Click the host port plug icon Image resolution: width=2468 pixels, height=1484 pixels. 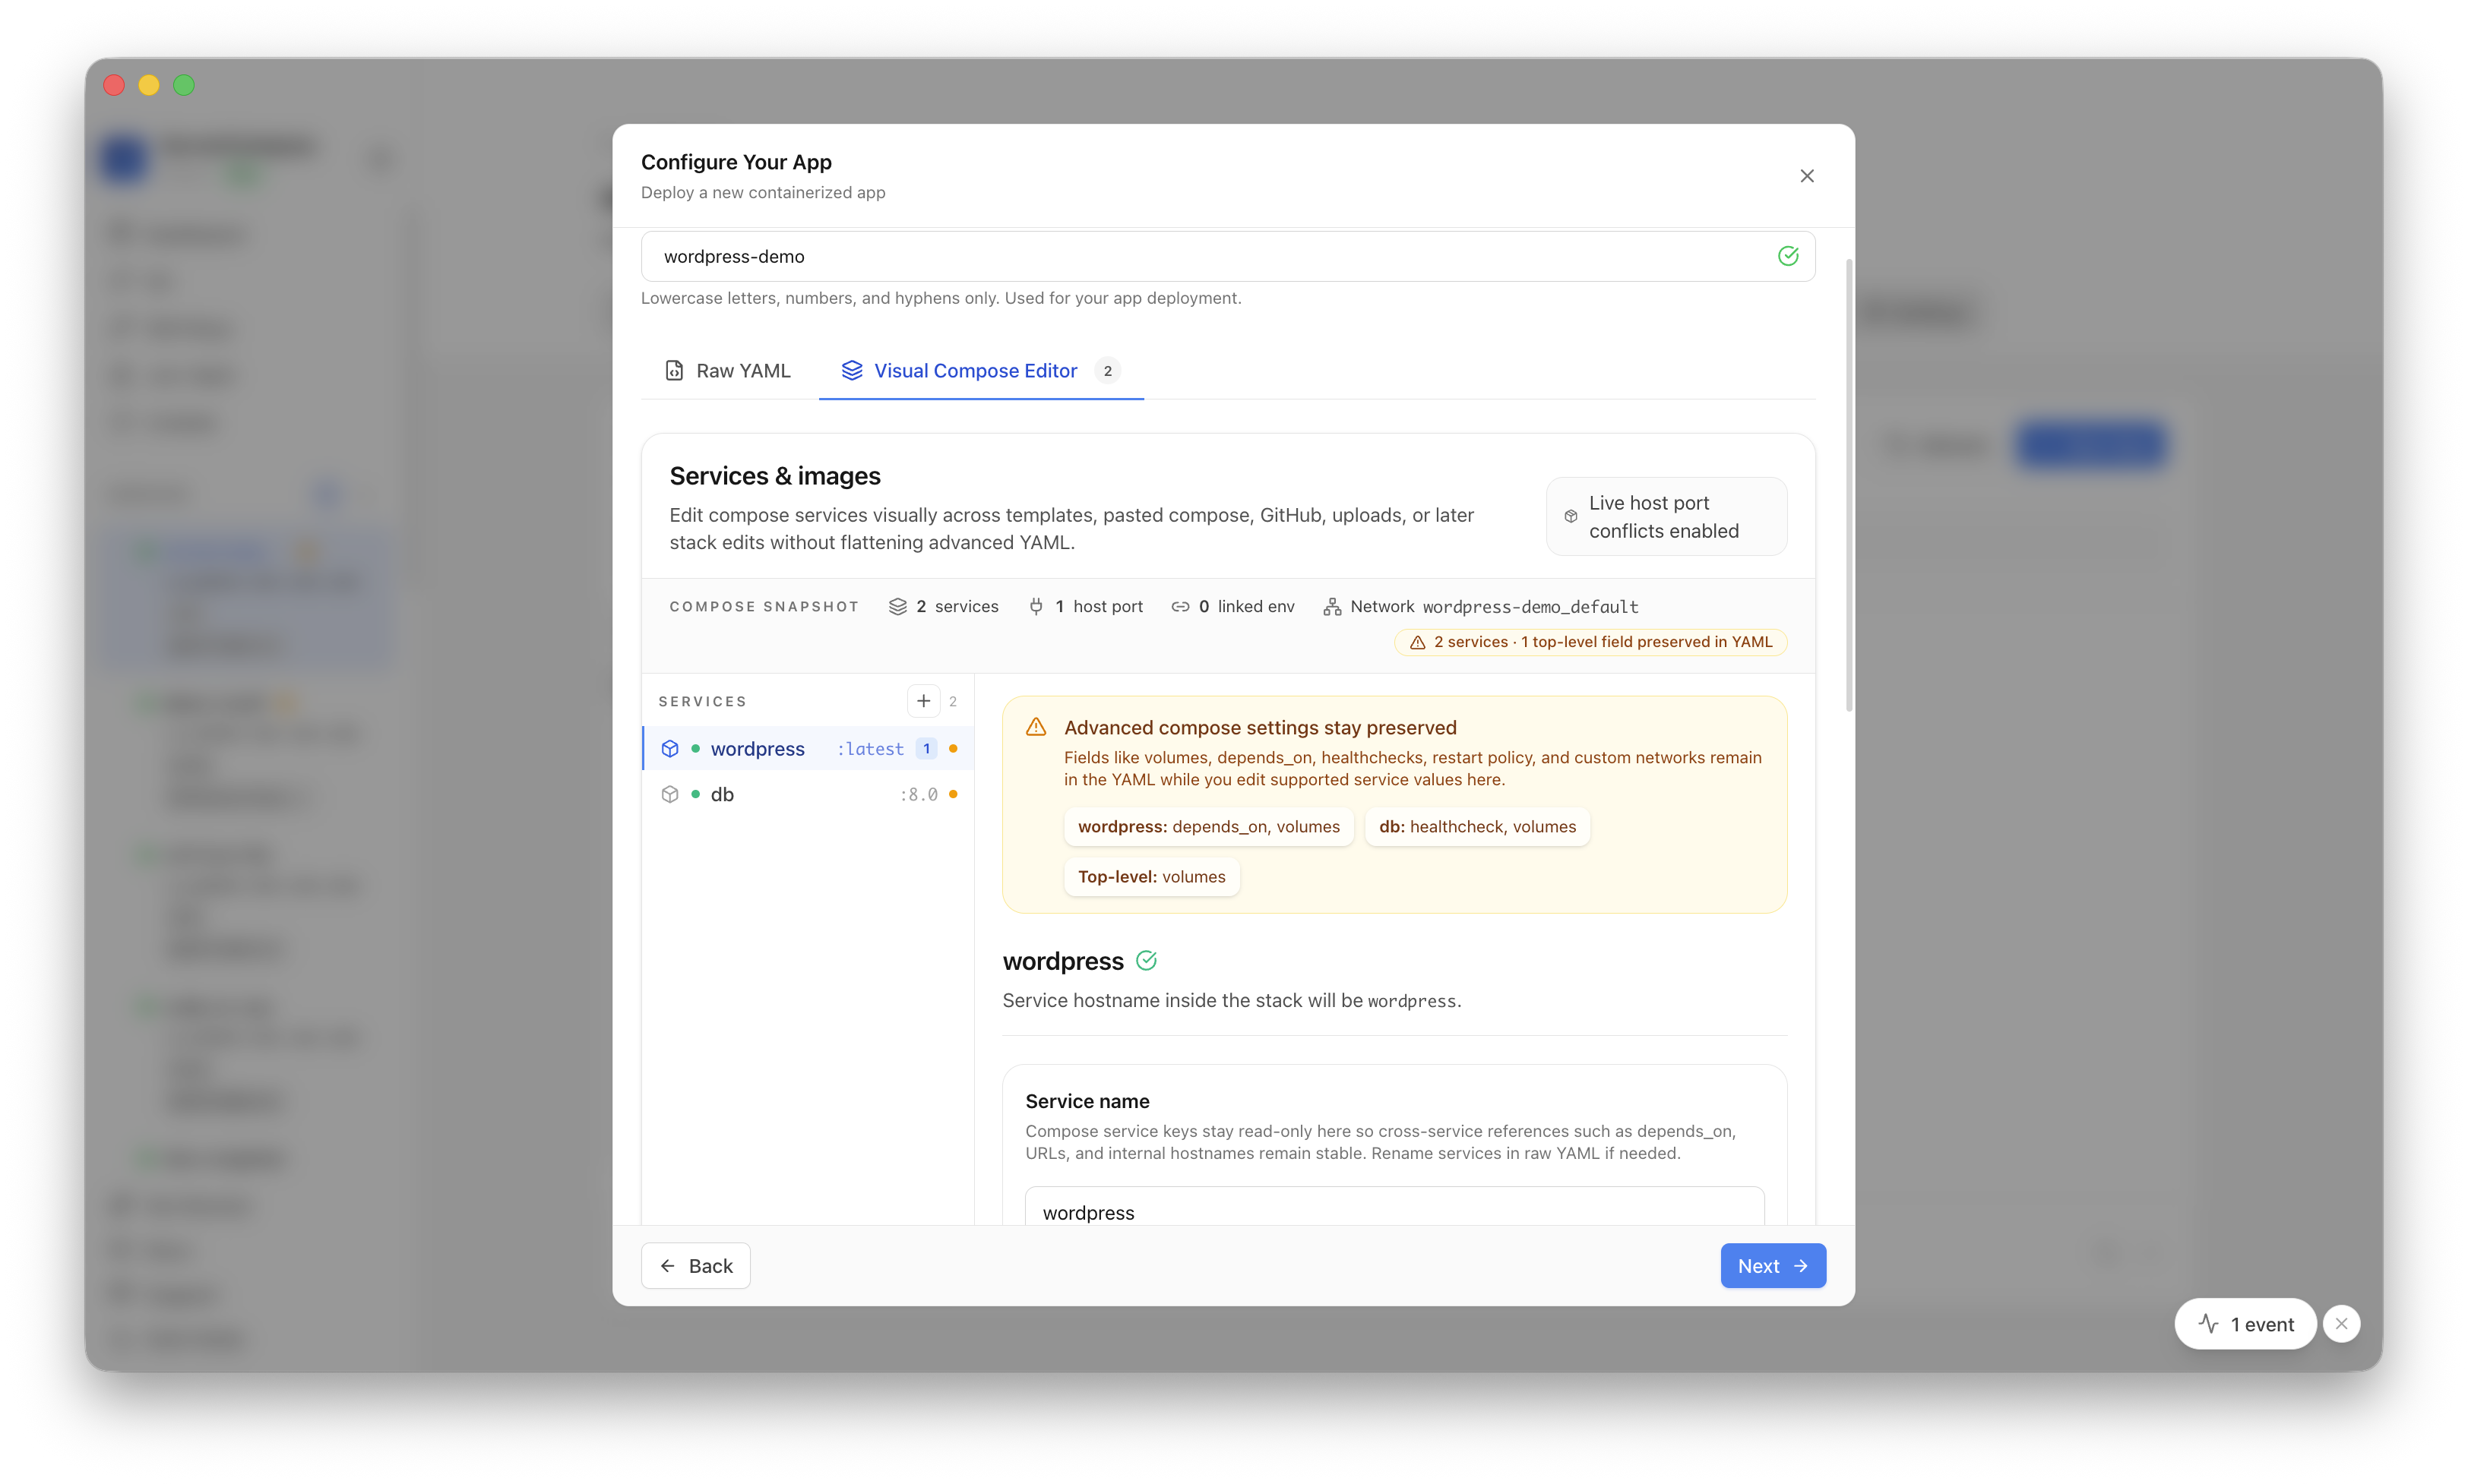click(x=1036, y=607)
